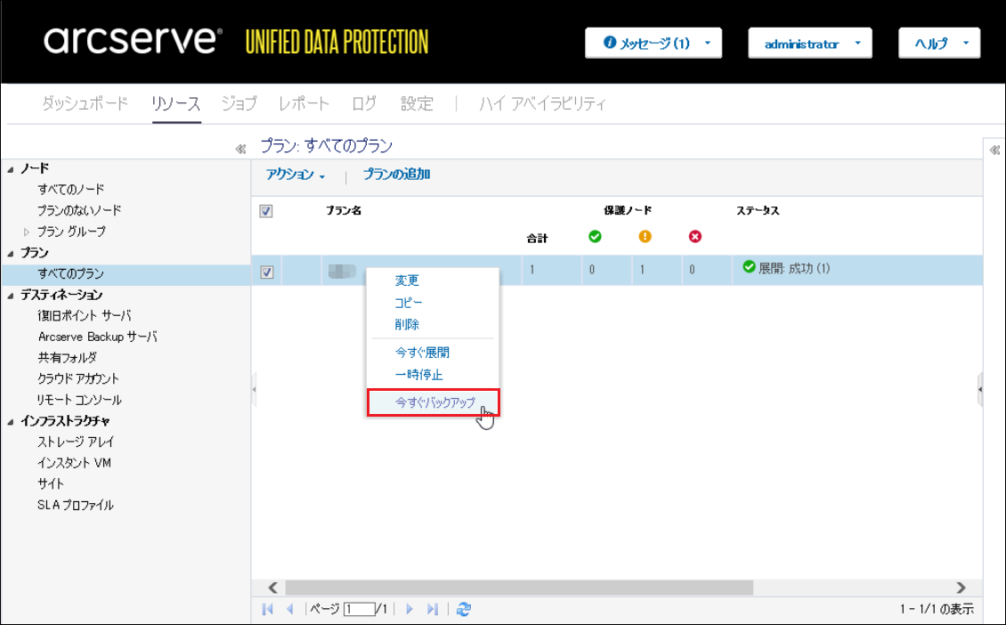
Task: Click the ステータス column header
Action: coord(757,210)
